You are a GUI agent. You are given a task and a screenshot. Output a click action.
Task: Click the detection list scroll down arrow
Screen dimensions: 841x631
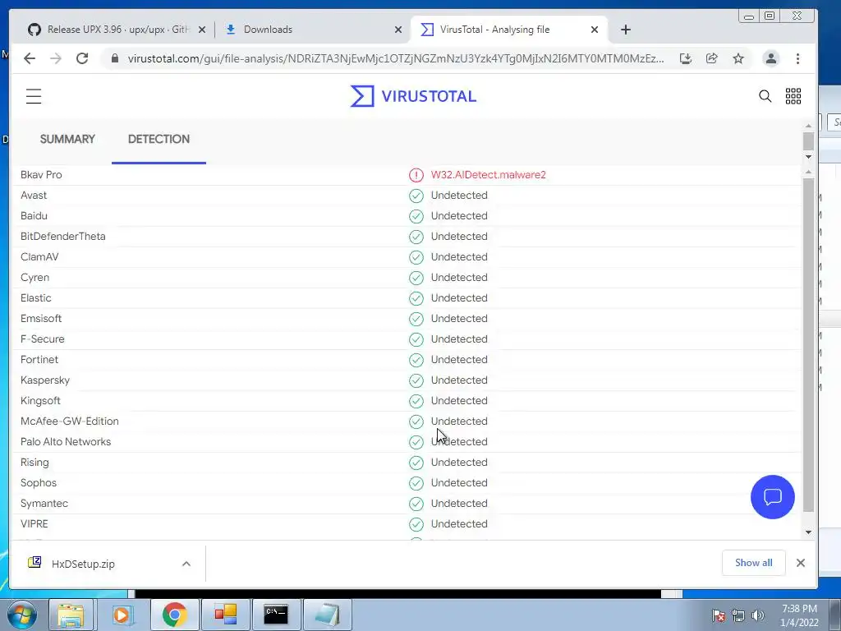pos(809,532)
